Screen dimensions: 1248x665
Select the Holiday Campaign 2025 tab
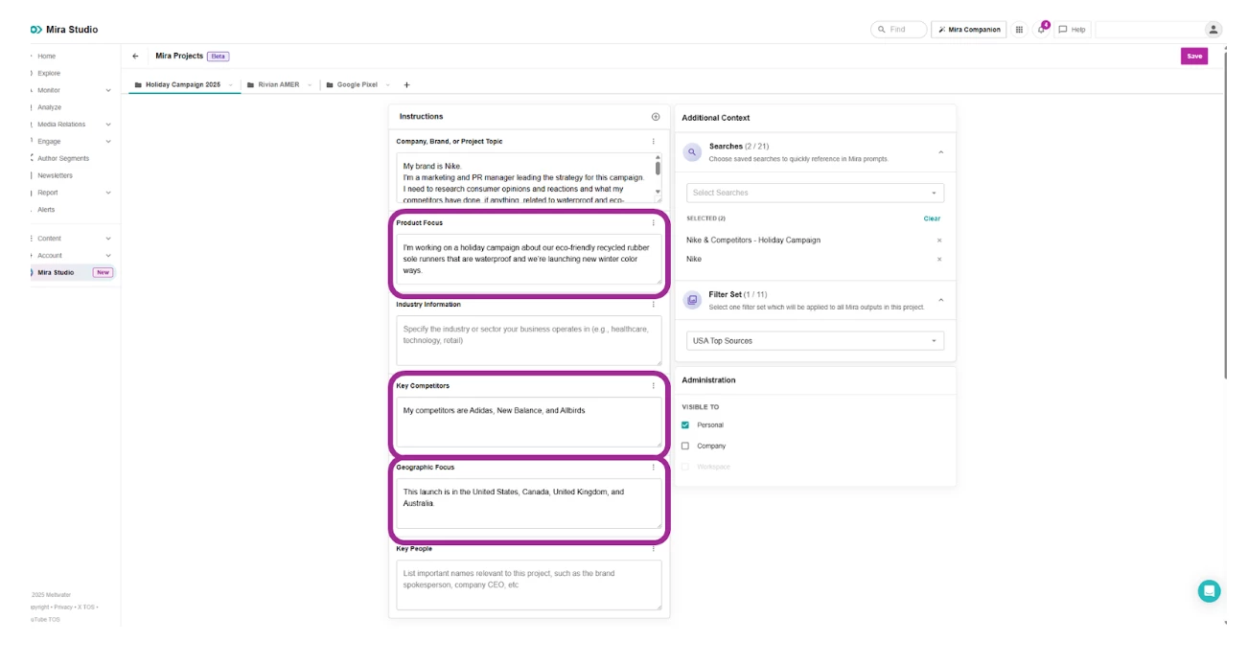pos(183,84)
